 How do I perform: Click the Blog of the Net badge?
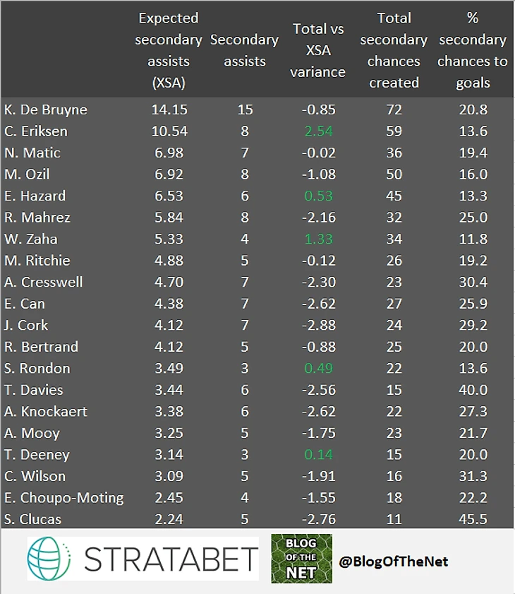(301, 559)
